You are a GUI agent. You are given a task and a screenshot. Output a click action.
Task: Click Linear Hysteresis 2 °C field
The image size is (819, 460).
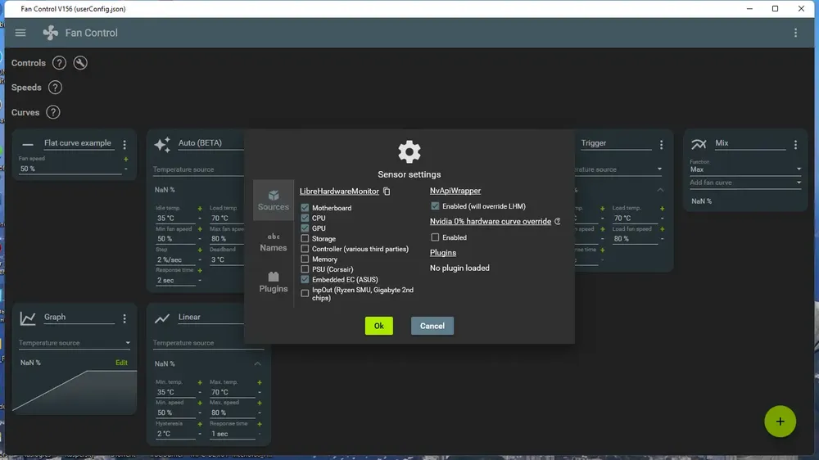click(x=175, y=434)
